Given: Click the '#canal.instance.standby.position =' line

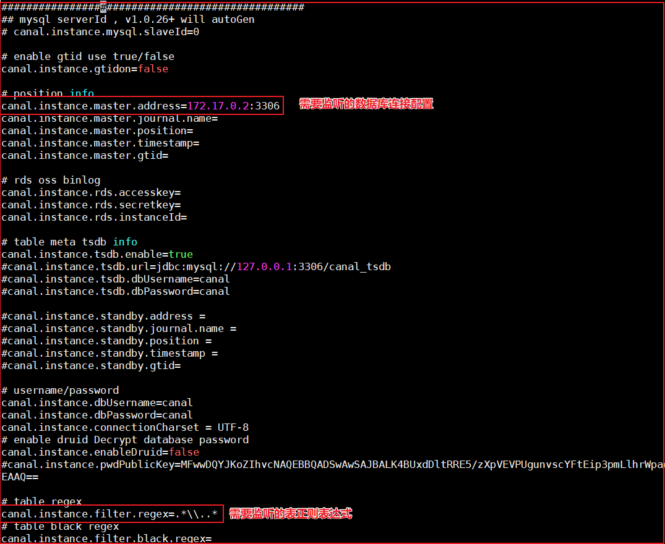Looking at the screenshot, I should coord(106,341).
